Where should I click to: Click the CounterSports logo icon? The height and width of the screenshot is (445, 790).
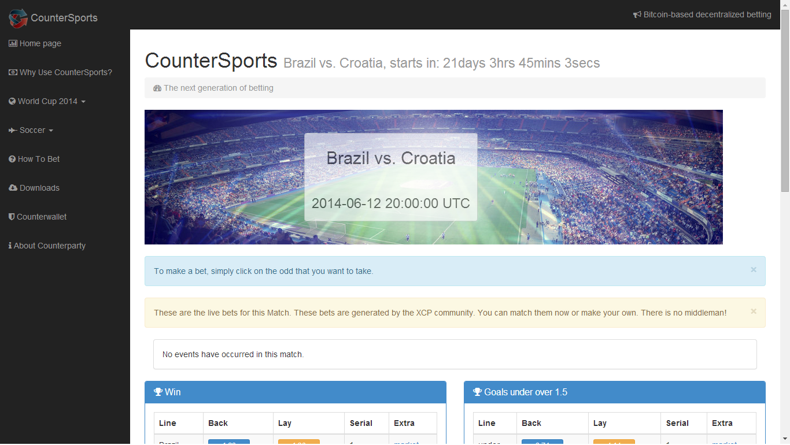18,18
